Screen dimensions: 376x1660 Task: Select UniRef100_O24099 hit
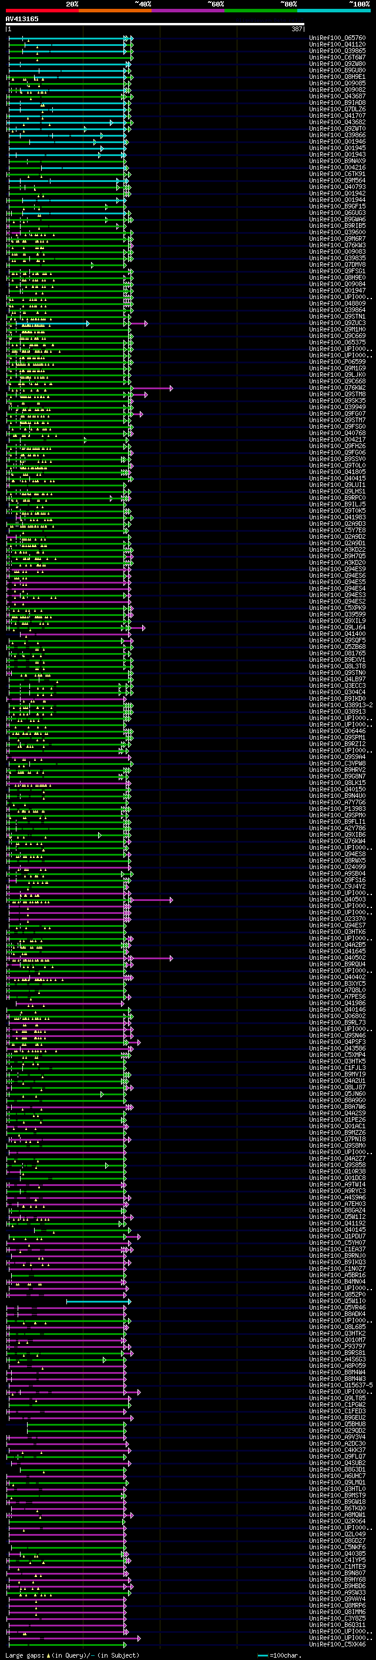(337, 867)
